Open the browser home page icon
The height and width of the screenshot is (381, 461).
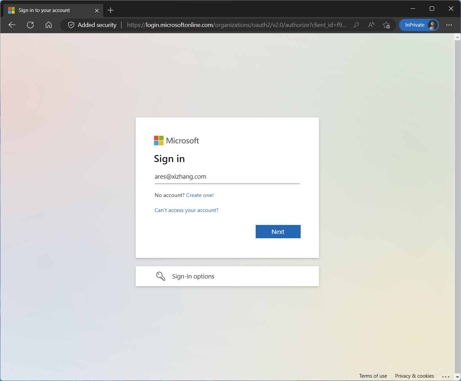[49, 25]
